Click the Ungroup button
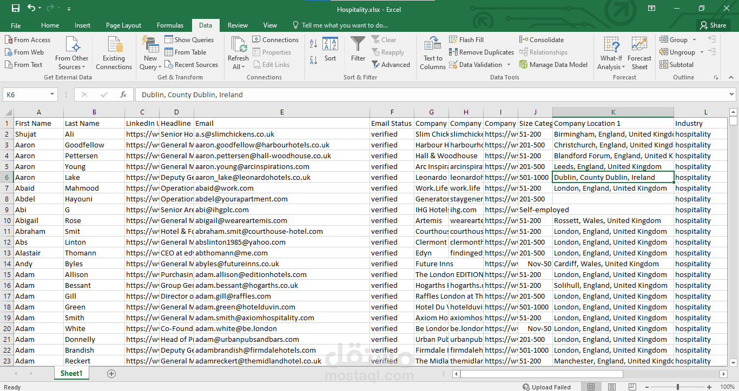The image size is (739, 391). pos(677,52)
